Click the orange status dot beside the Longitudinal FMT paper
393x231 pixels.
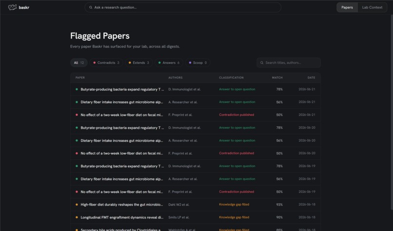77,217
